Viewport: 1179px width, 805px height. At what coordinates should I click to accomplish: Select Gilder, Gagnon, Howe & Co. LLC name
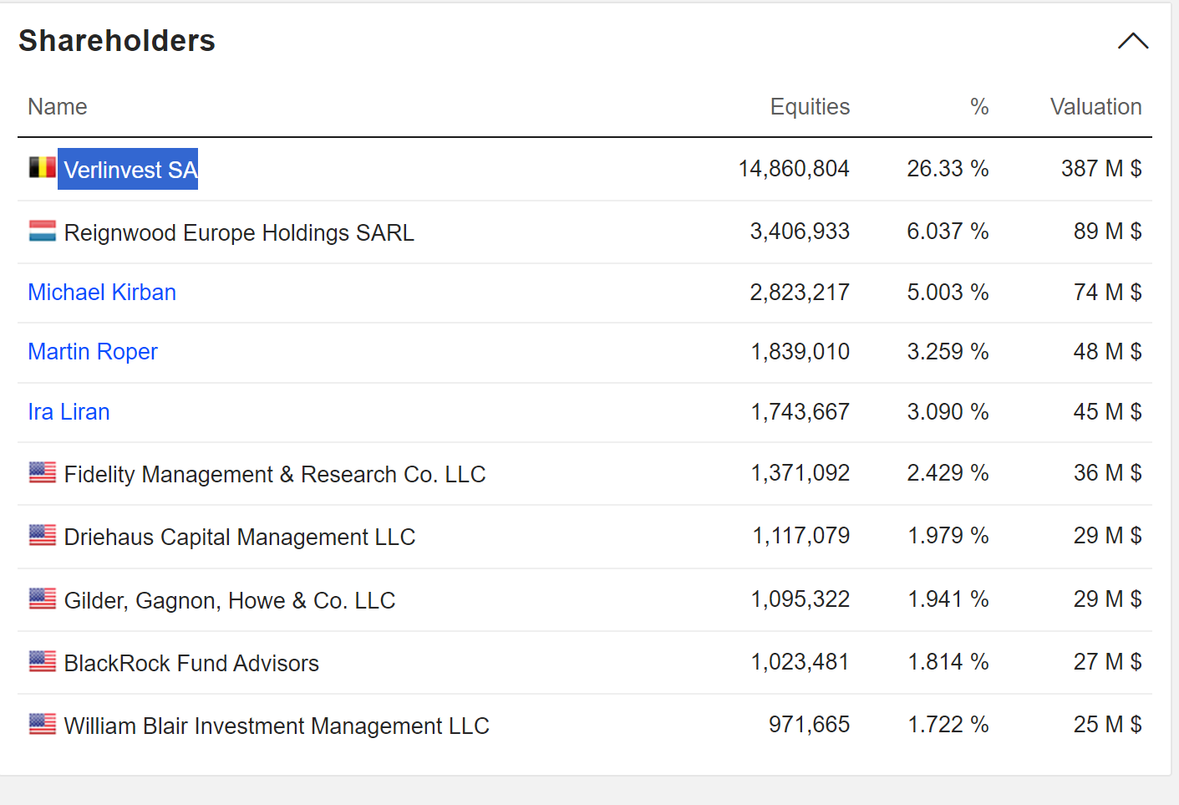[x=230, y=600]
